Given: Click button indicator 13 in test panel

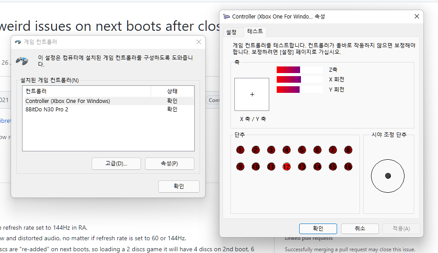Looking at the screenshot, I should pos(302,167).
